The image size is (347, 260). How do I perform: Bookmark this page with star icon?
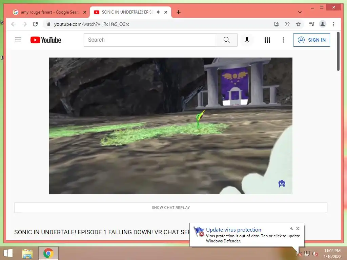click(298, 24)
